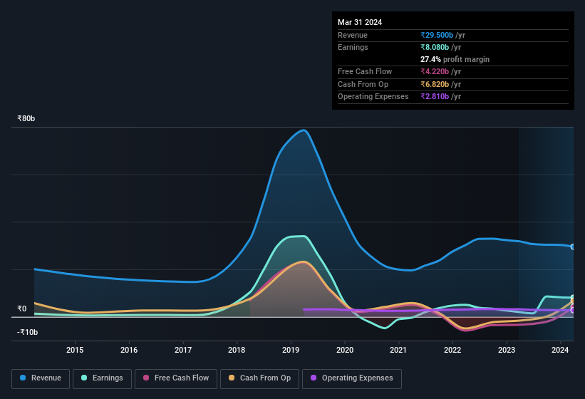Toggle the Earnings legend button
585x399 pixels.
102,379
